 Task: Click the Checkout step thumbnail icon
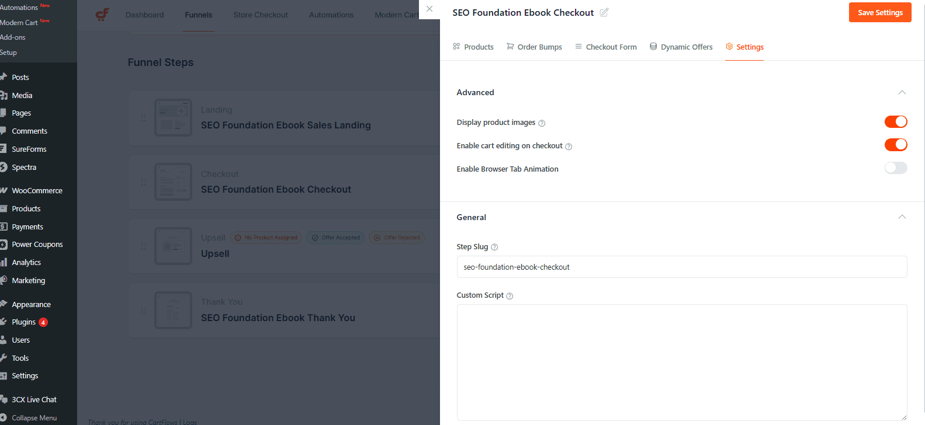[173, 182]
